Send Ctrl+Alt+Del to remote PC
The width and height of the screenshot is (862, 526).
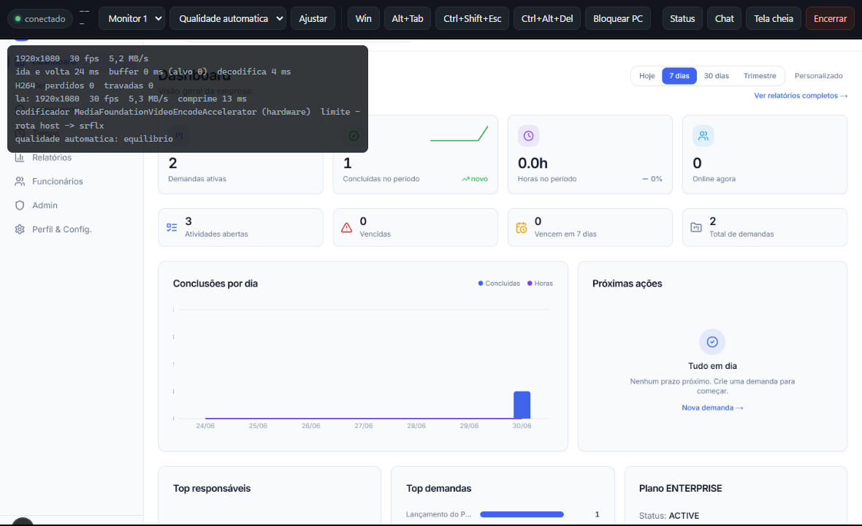click(x=547, y=19)
